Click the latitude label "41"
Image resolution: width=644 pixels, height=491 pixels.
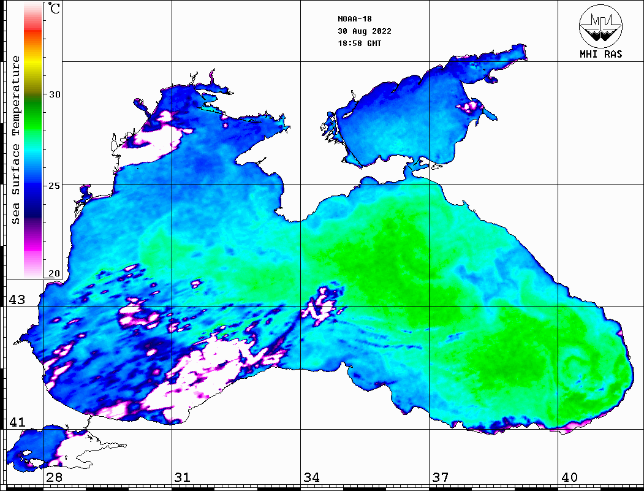pyautogui.click(x=17, y=422)
